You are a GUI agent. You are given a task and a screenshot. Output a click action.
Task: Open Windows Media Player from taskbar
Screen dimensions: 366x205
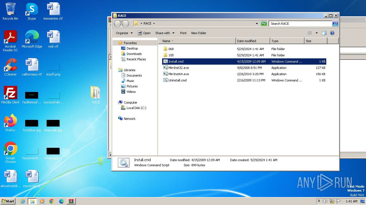(x=42, y=201)
